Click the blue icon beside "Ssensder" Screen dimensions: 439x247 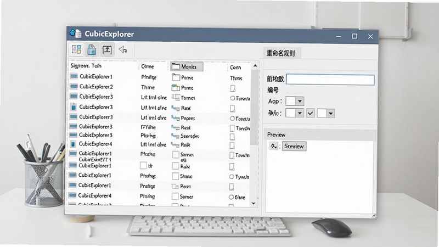coord(175,136)
